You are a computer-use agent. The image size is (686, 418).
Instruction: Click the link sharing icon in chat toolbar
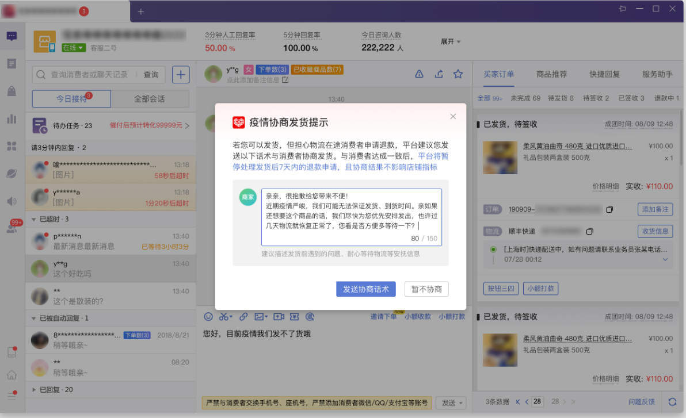[x=243, y=316]
